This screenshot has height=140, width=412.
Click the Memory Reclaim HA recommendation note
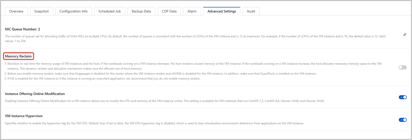point(103,79)
